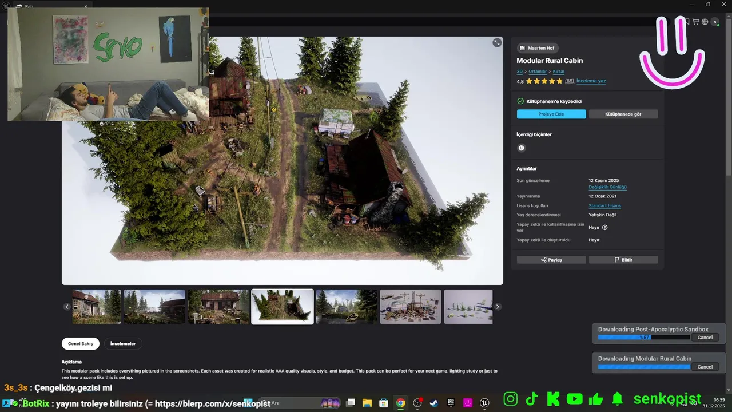Open the Ortamlar breadcrumb link
The height and width of the screenshot is (412, 732).
[x=538, y=72]
